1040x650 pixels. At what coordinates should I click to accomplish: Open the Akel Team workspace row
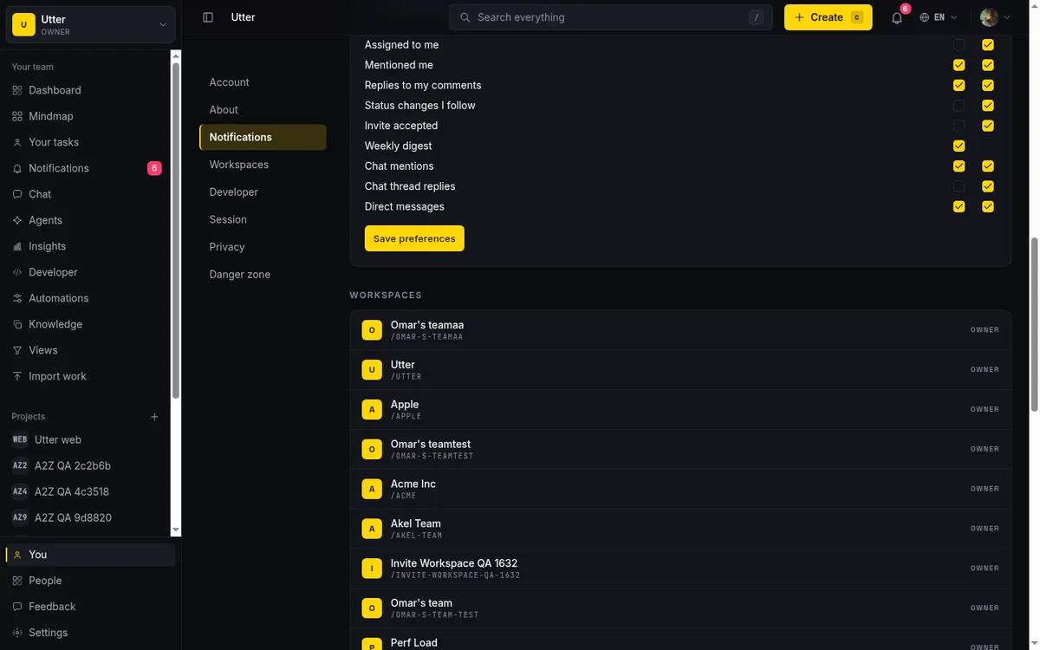tap(680, 529)
